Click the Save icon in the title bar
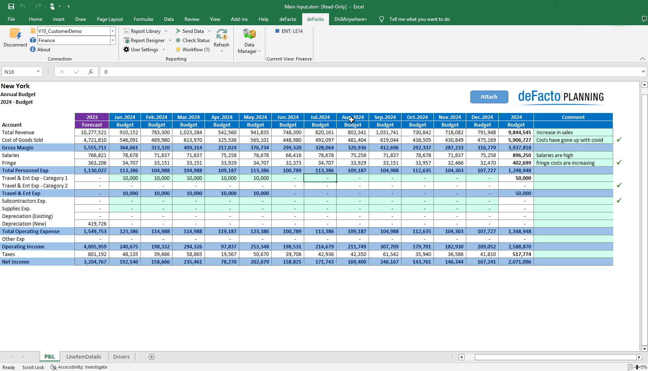Viewport: 648px width, 371px height. 11,6
